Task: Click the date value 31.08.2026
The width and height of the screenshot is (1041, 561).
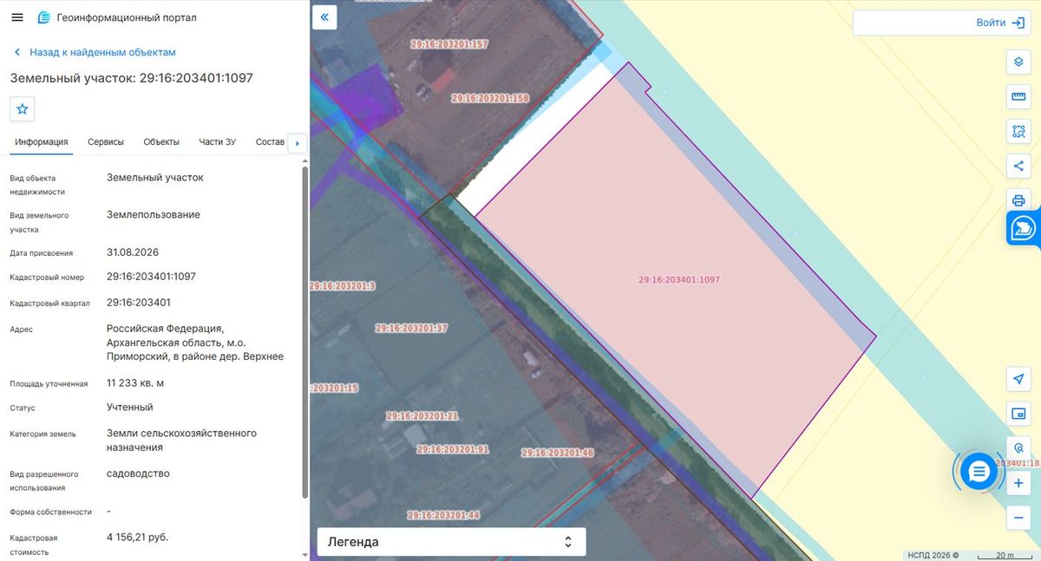Action: pos(133,252)
